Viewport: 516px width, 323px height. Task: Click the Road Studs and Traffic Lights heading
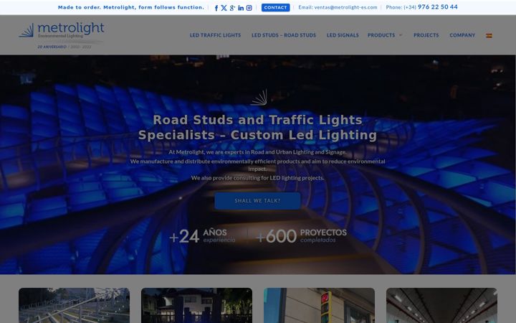tap(257, 128)
